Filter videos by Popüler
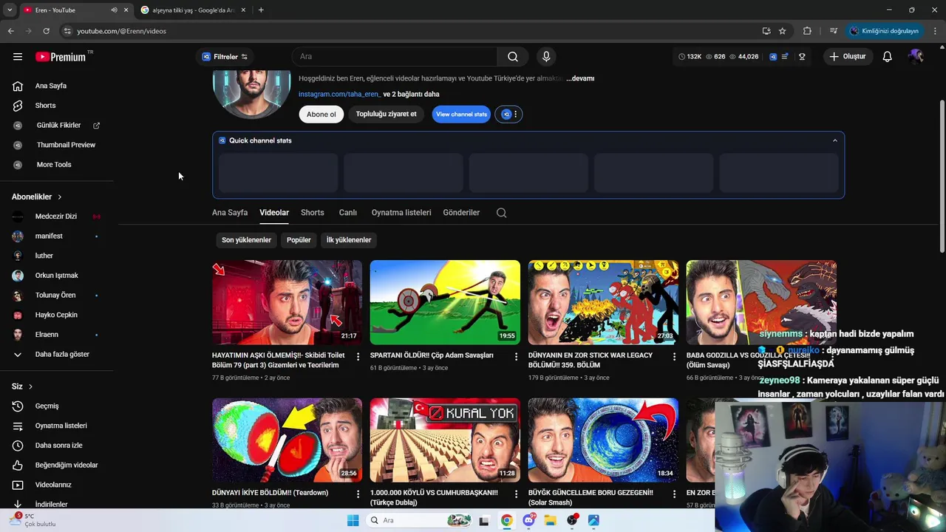Screen dimensions: 946x532 click(299, 240)
